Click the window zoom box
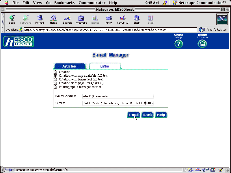This screenshot has width=231, height=173. click(x=223, y=10)
